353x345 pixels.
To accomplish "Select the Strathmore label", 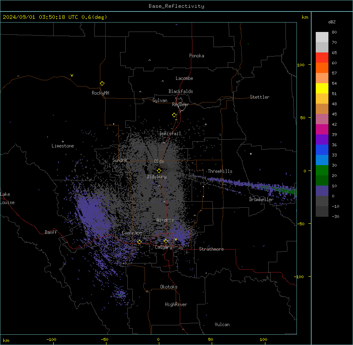I will point(211,249).
